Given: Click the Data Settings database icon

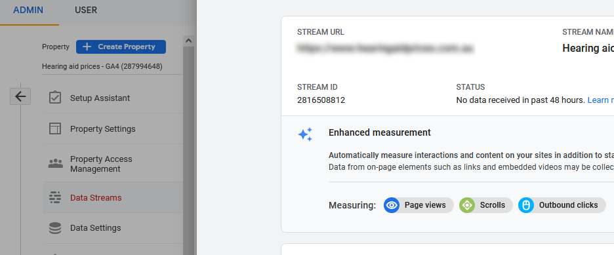Looking at the screenshot, I should (55, 228).
